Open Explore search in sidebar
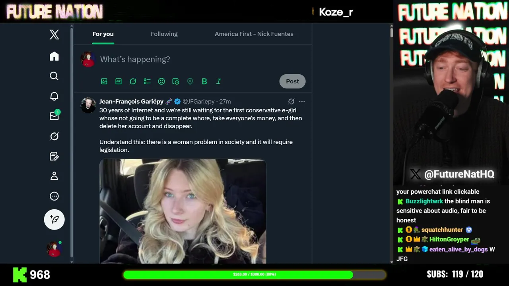The width and height of the screenshot is (509, 286). coord(54,76)
